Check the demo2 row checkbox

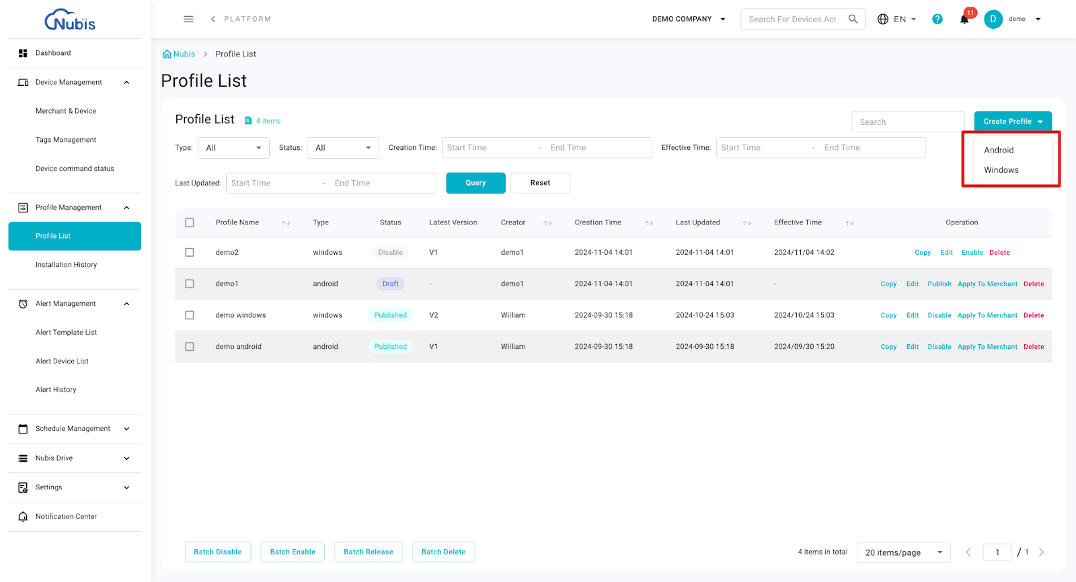(190, 253)
